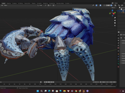This screenshot has height=93, width=125.
Task: Expand the Custom Properties panel
Action: [x=123, y=63]
